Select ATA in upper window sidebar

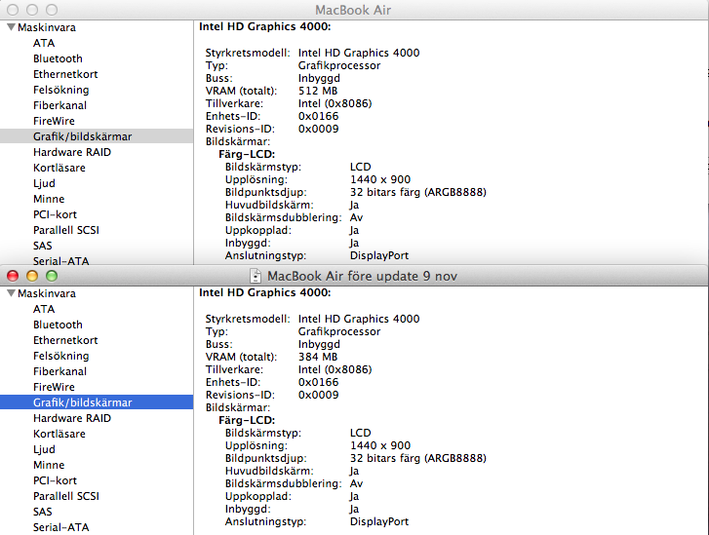click(x=44, y=43)
